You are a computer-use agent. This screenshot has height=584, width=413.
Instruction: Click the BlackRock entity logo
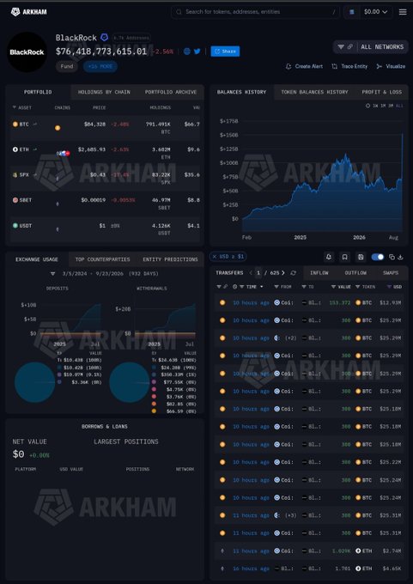27,52
